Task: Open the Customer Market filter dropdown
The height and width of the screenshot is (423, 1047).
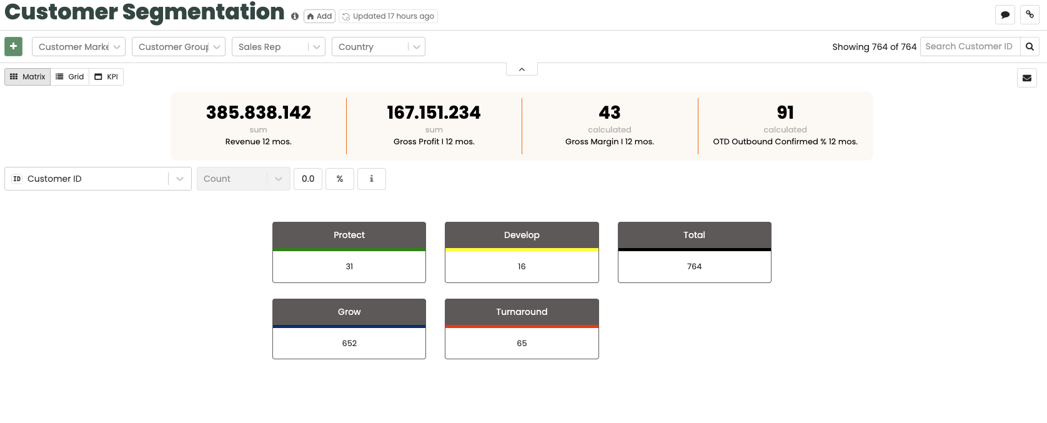Action: click(x=79, y=47)
